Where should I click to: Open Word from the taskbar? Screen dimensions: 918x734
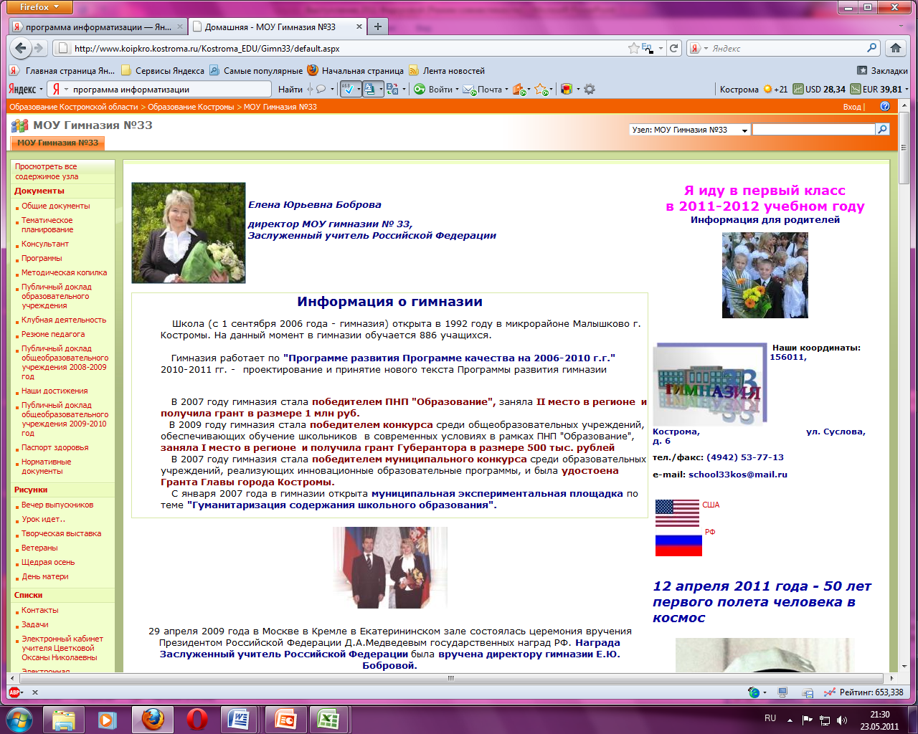[x=239, y=719]
